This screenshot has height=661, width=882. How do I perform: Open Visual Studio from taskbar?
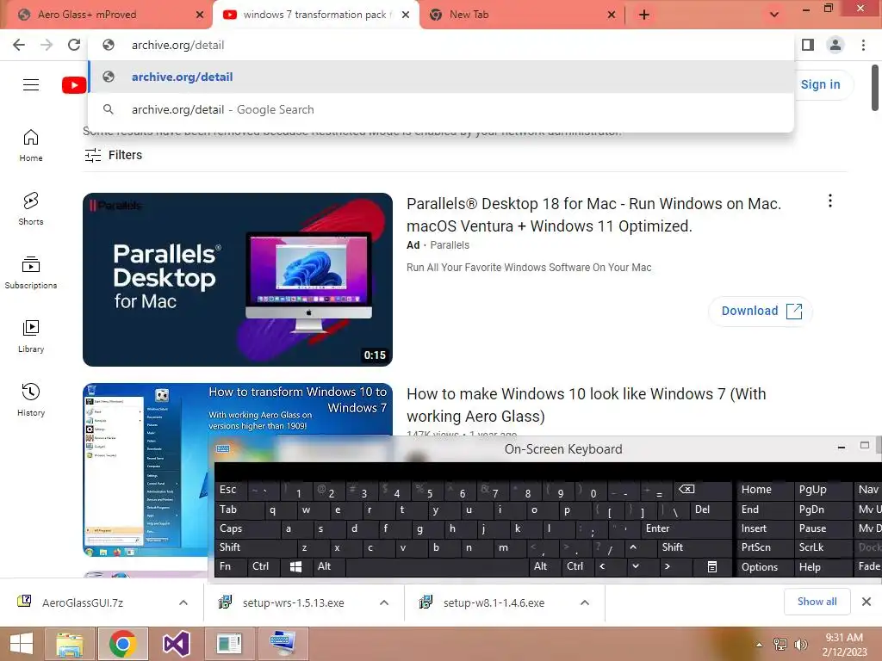tap(176, 644)
